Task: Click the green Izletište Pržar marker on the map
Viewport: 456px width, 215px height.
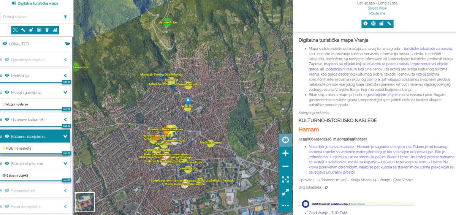Action: pos(166,22)
